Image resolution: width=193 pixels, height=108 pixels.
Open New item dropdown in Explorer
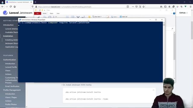click(97, 16)
